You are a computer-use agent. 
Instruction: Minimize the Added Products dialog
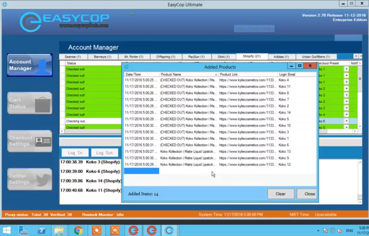click(x=291, y=66)
